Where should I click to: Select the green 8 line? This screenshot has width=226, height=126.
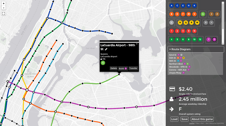pos(189,40)
